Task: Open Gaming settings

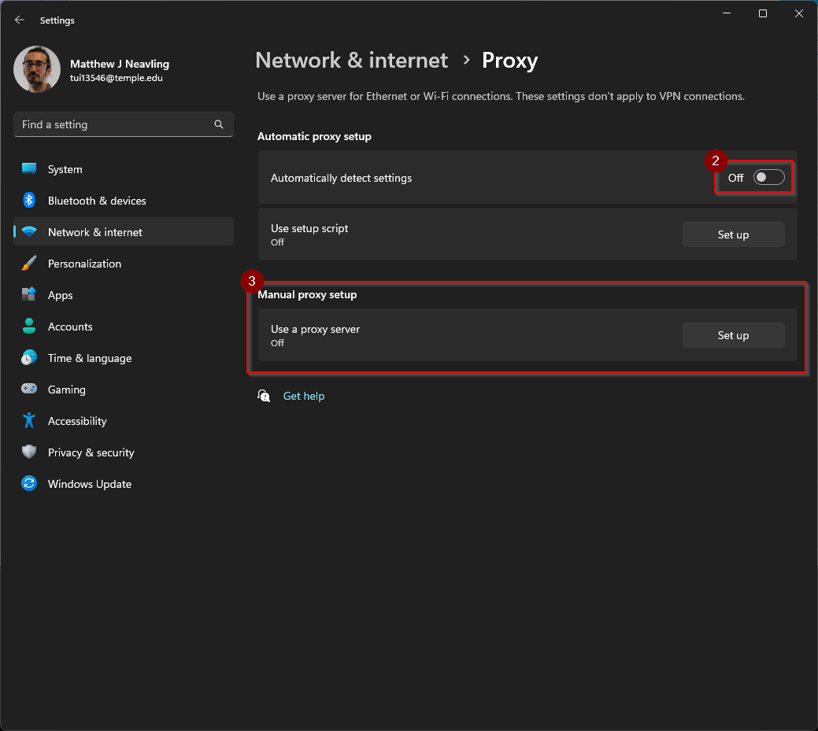Action: [x=123, y=389]
